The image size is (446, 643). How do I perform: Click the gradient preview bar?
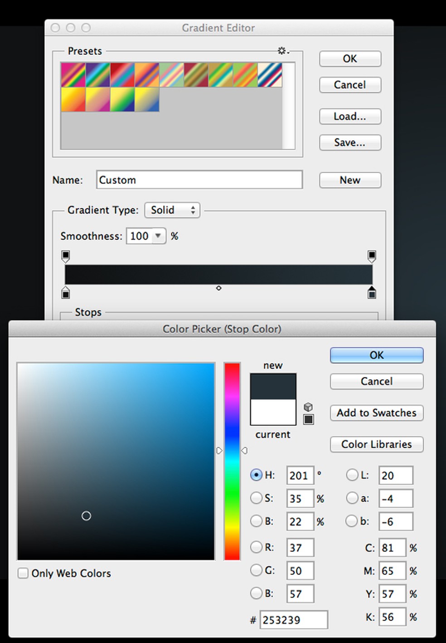click(x=218, y=275)
